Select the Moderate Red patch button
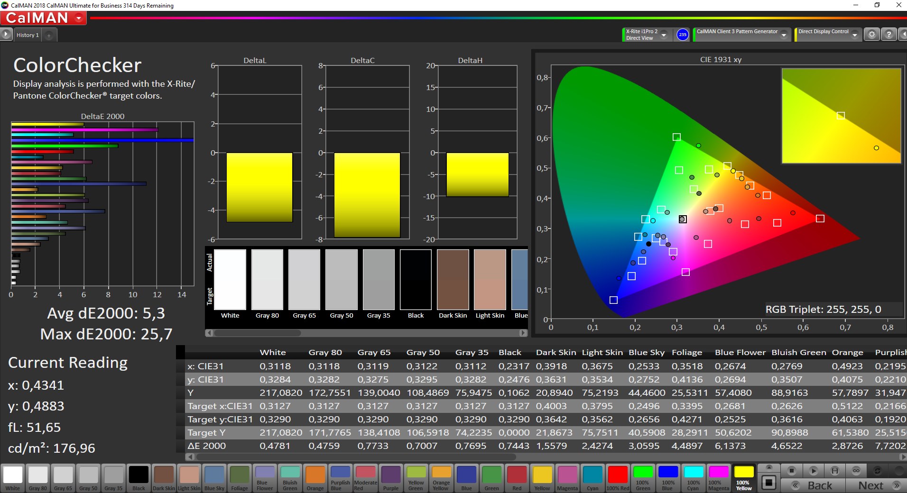This screenshot has width=907, height=493. (365, 478)
